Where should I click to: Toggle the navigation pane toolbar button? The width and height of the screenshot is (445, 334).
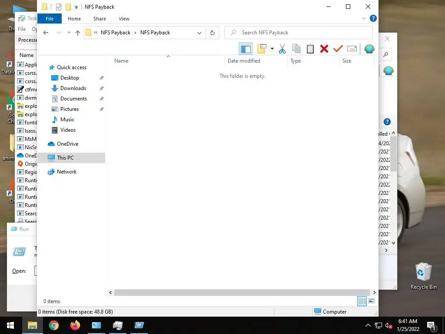[x=246, y=49]
